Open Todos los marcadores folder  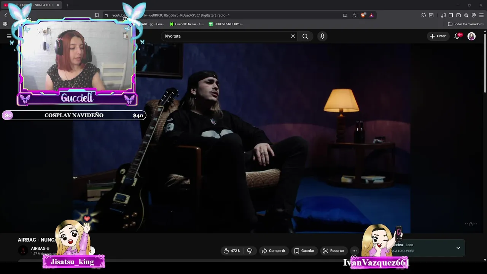[466, 24]
